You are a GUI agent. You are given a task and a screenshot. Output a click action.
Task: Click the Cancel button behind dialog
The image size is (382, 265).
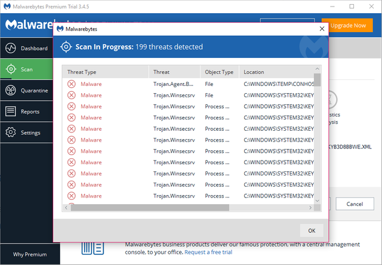pos(355,204)
